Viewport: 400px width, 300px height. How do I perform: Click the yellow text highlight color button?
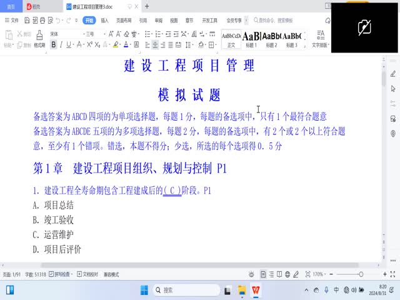point(116,45)
